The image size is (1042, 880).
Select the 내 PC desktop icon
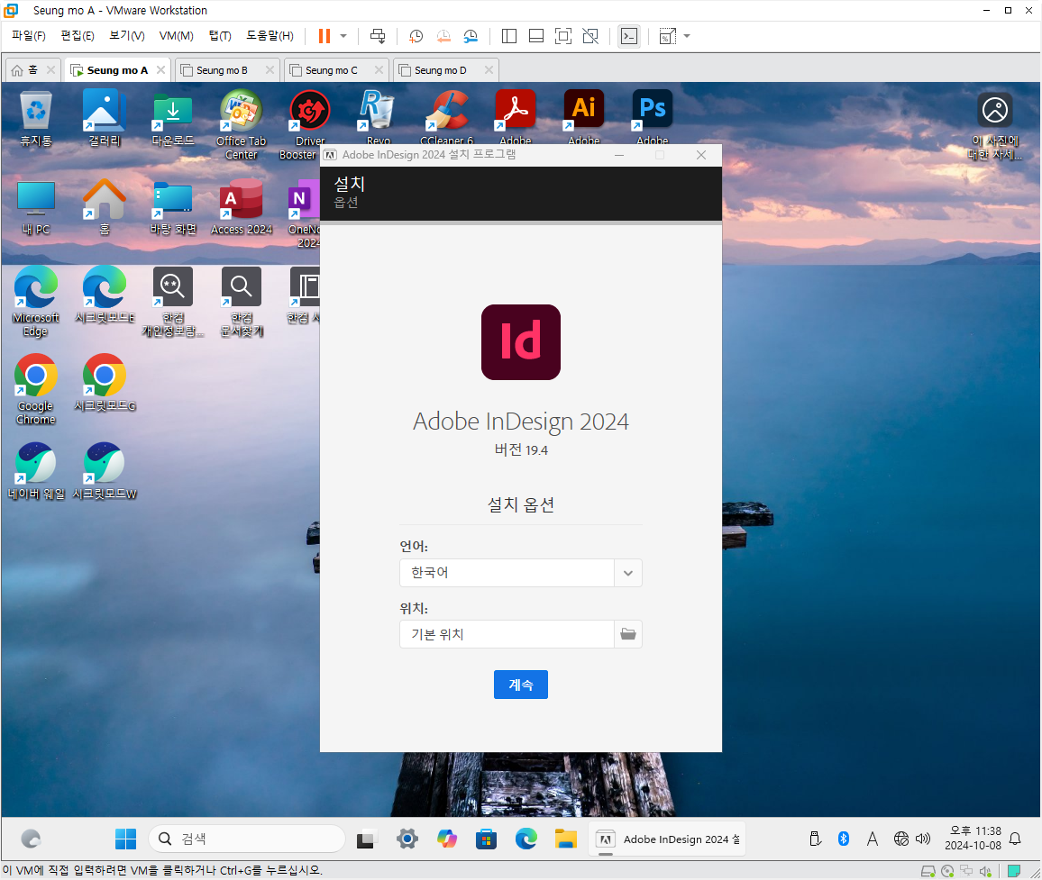36,207
